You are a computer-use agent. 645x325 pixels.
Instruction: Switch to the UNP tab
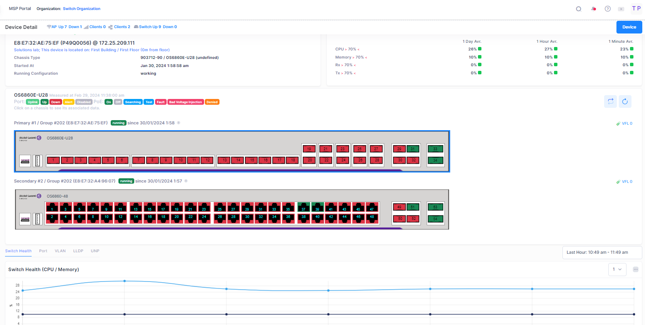pos(95,251)
